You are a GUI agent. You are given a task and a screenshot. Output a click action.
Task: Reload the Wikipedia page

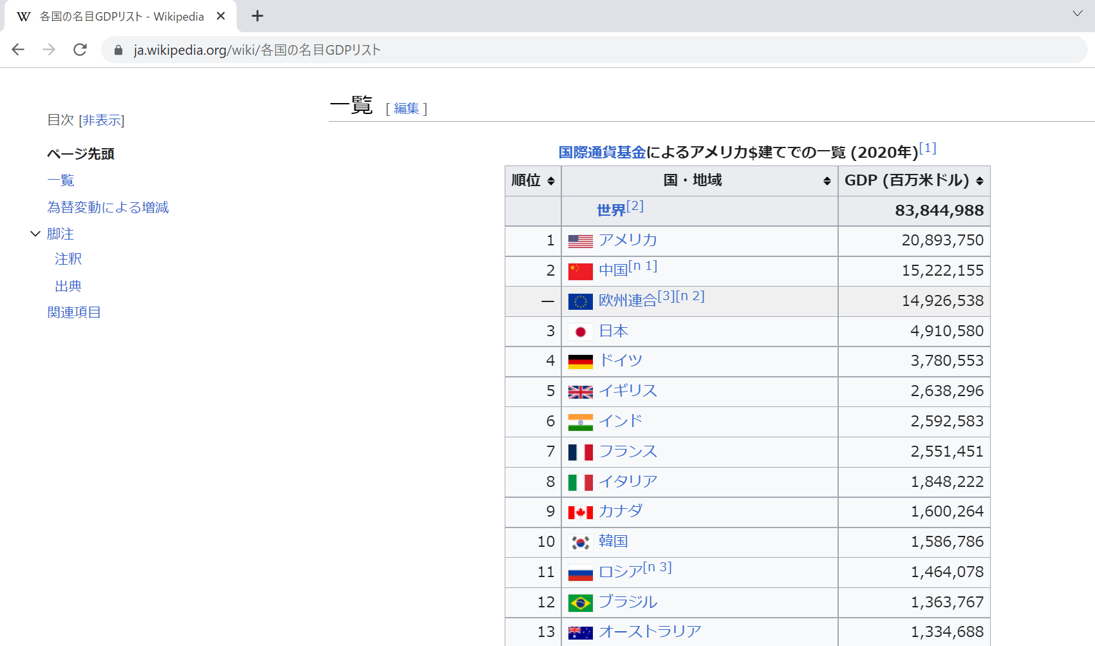click(x=80, y=49)
